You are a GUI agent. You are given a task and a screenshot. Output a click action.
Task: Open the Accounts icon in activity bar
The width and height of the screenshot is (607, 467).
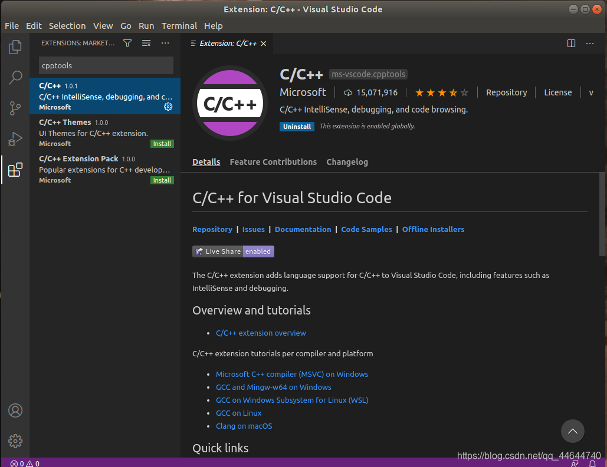pos(15,410)
